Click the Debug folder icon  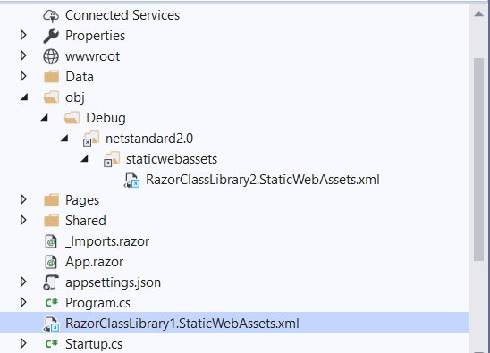click(x=72, y=118)
